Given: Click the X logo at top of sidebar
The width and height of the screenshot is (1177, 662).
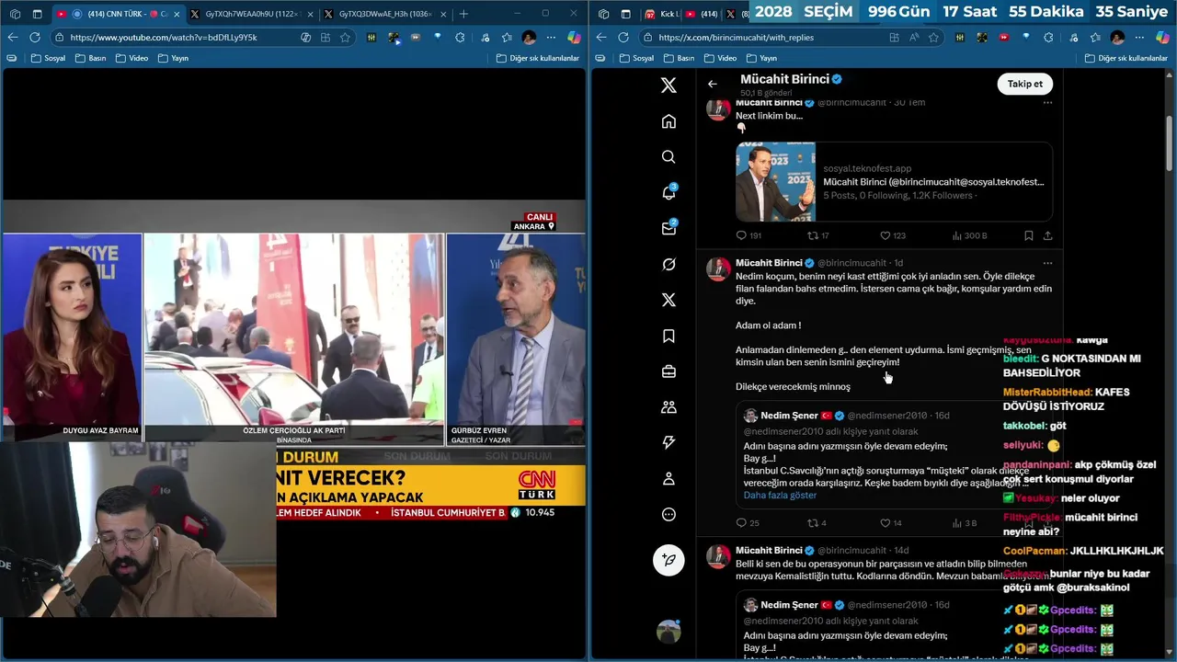Looking at the screenshot, I should click(668, 86).
